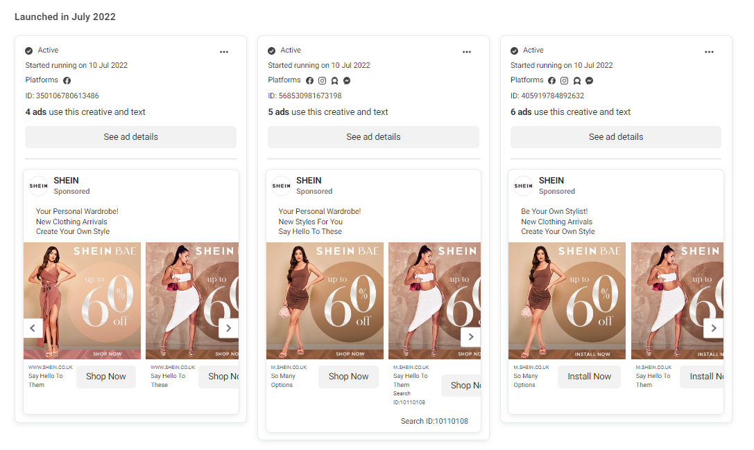
Task: Open brown dress carousel image in second ad
Action: [325, 300]
